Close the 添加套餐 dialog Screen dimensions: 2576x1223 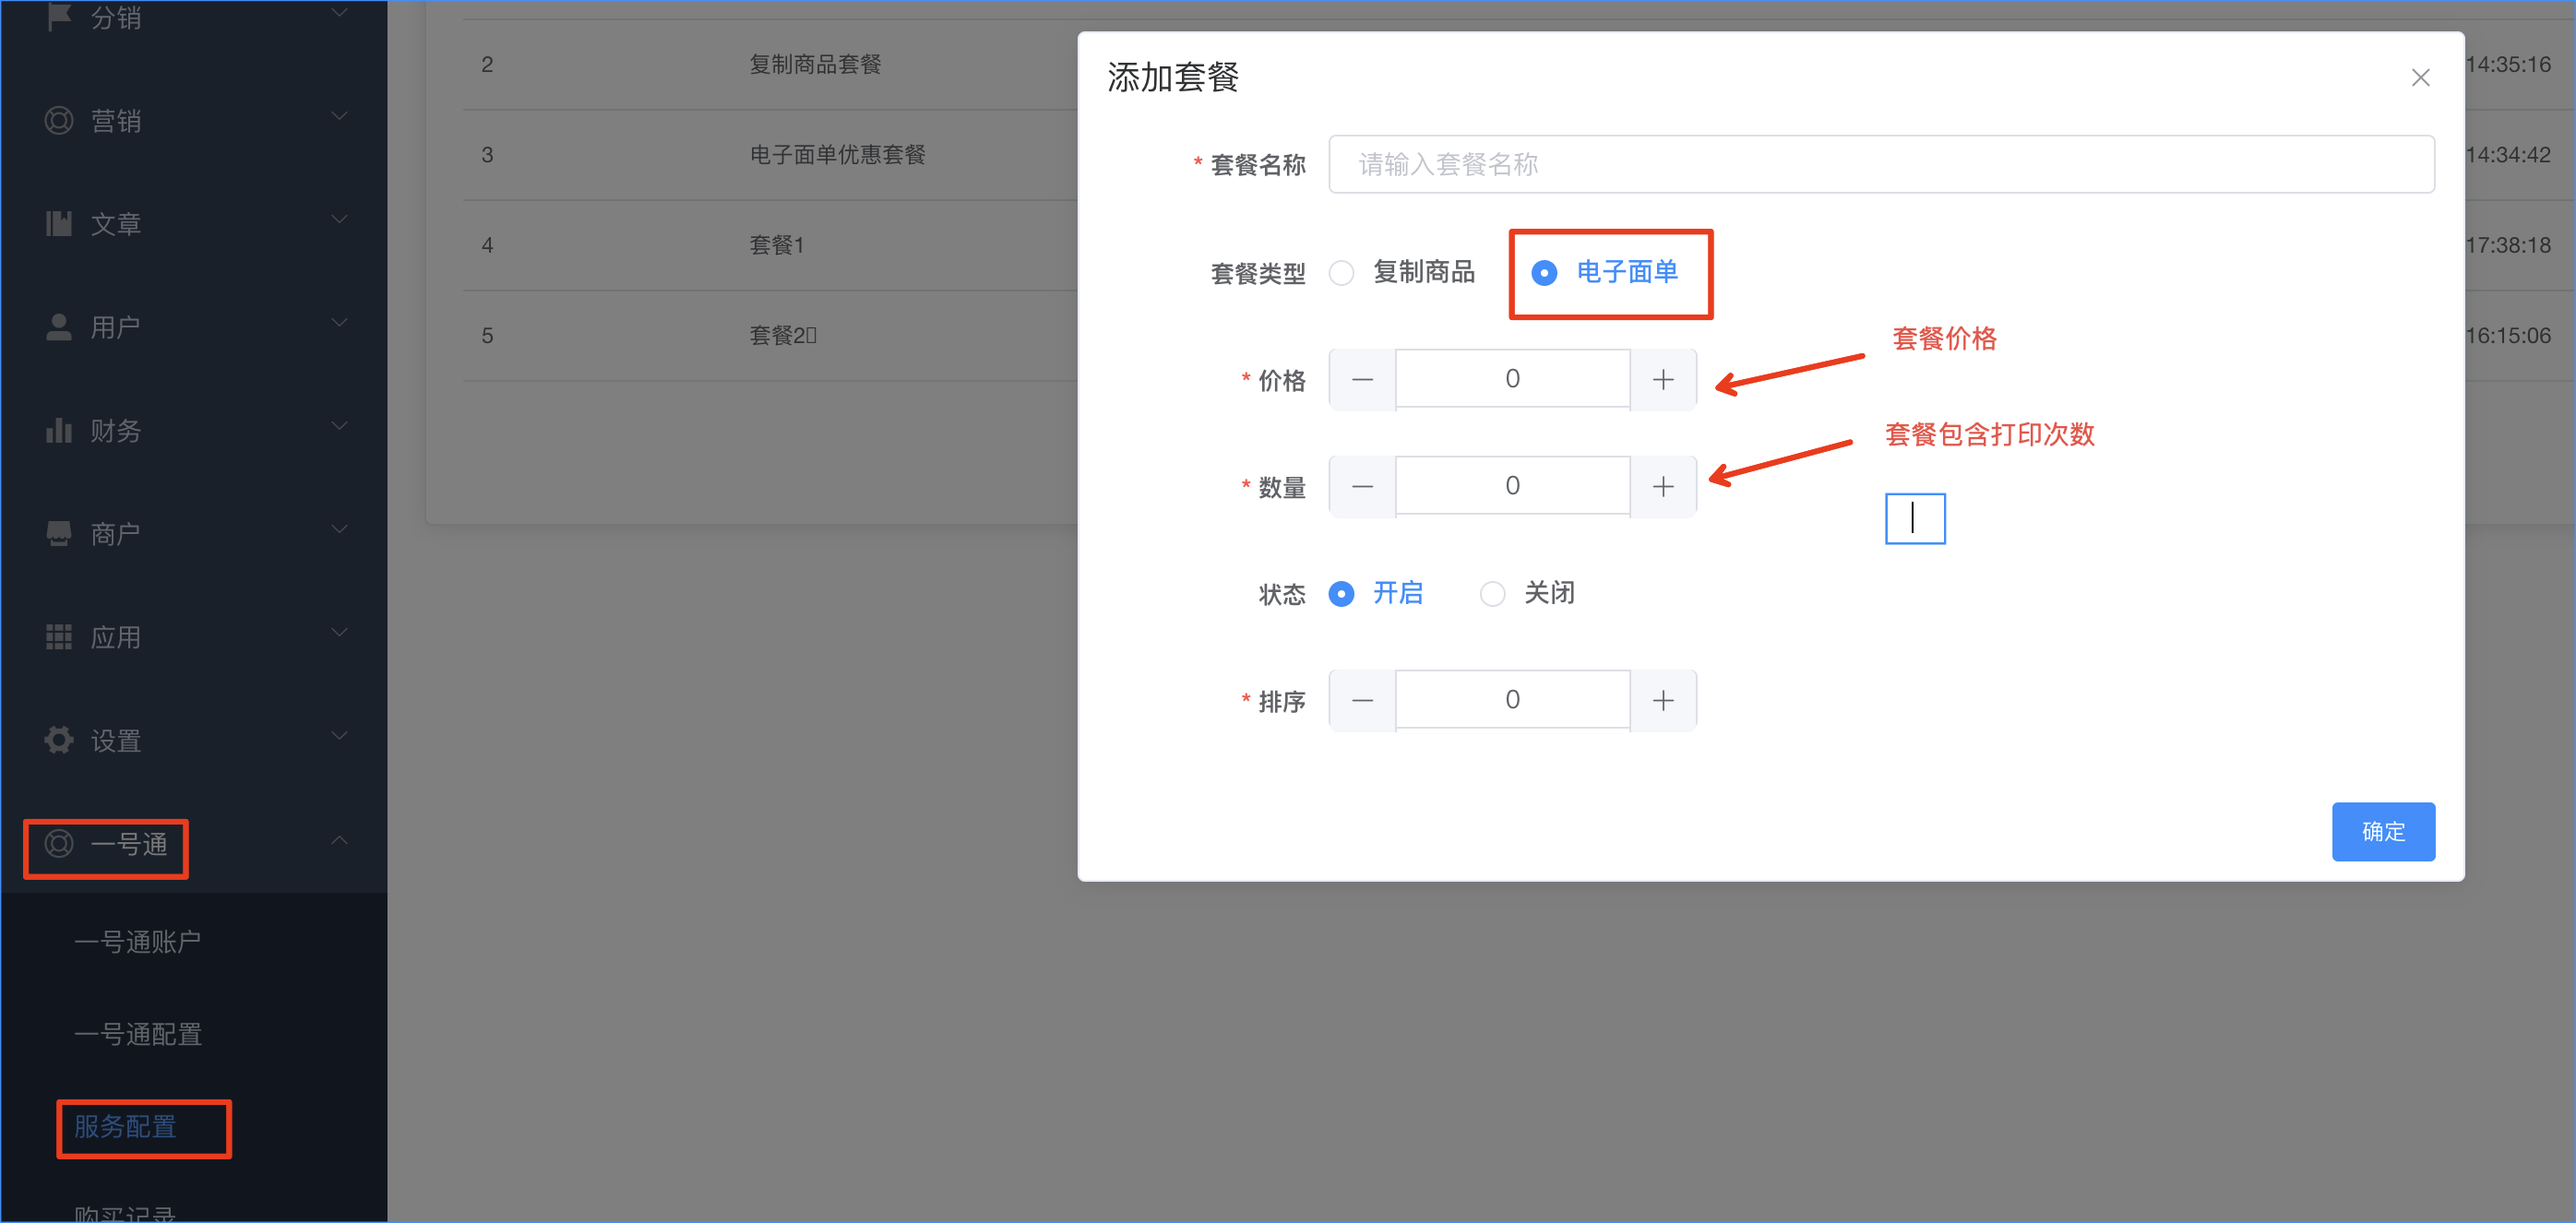pyautogui.click(x=2420, y=78)
